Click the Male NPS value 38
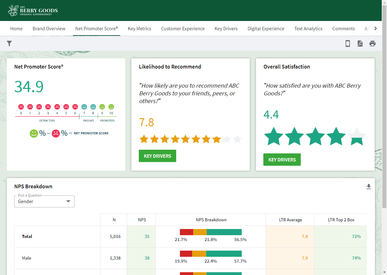 click(147, 258)
